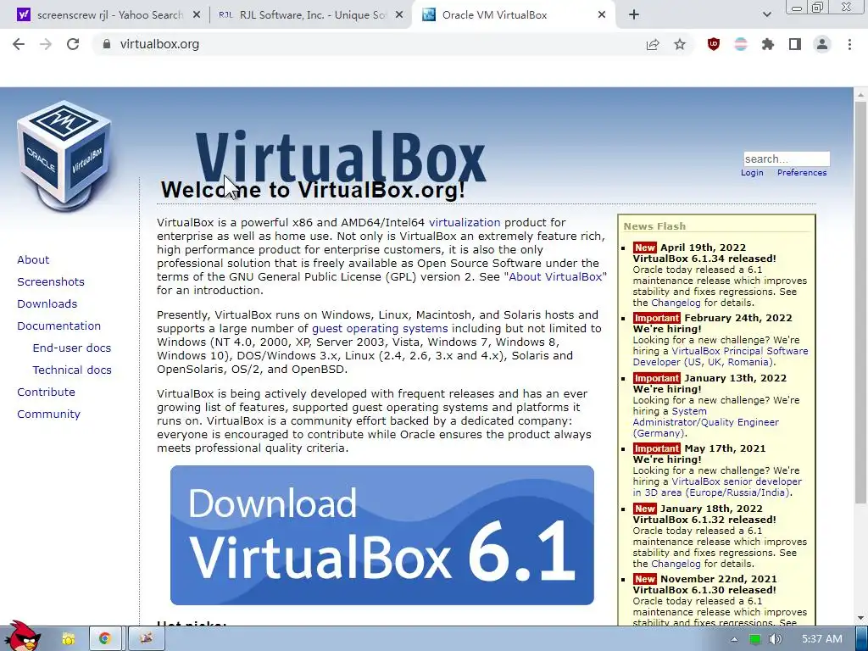The height and width of the screenshot is (651, 868).
Task: Go to the Downloads sidebar link
Action: tap(47, 304)
